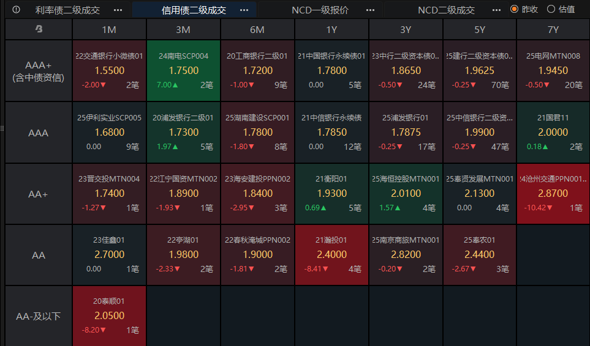Click the 1M column header
This screenshot has width=590, height=346.
(x=109, y=29)
